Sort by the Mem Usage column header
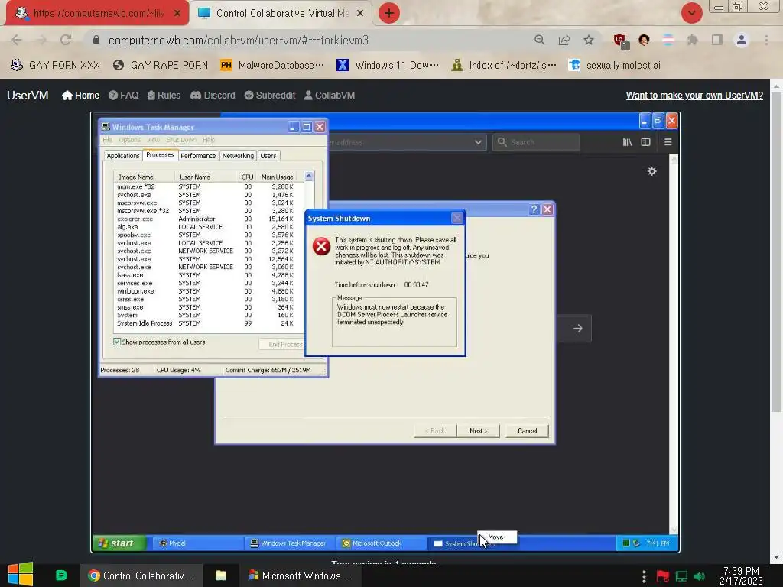 [x=278, y=177]
